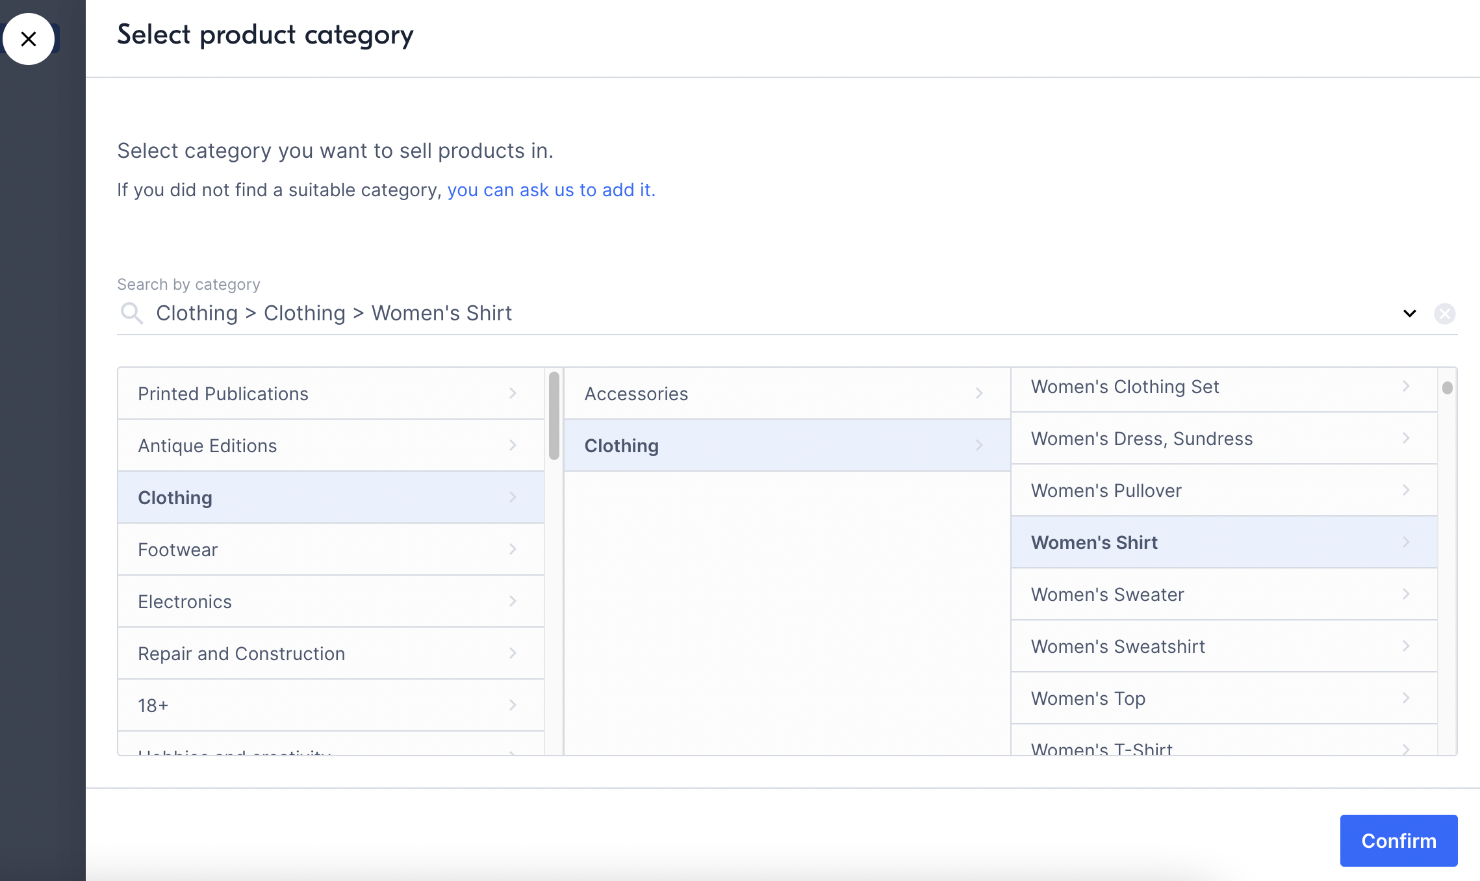Viewport: 1480px width, 881px height.
Task: Close the Select product category dialog
Action: tap(28, 39)
